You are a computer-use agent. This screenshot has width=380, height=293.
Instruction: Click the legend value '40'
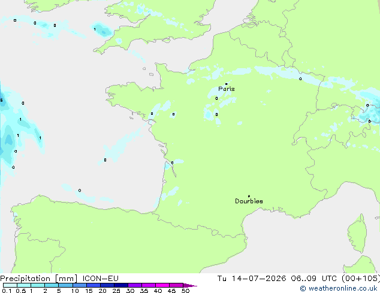tap(158, 291)
